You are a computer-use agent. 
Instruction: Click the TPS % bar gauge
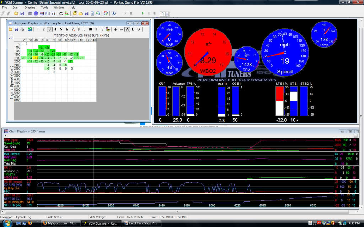pyautogui.click(x=191, y=101)
